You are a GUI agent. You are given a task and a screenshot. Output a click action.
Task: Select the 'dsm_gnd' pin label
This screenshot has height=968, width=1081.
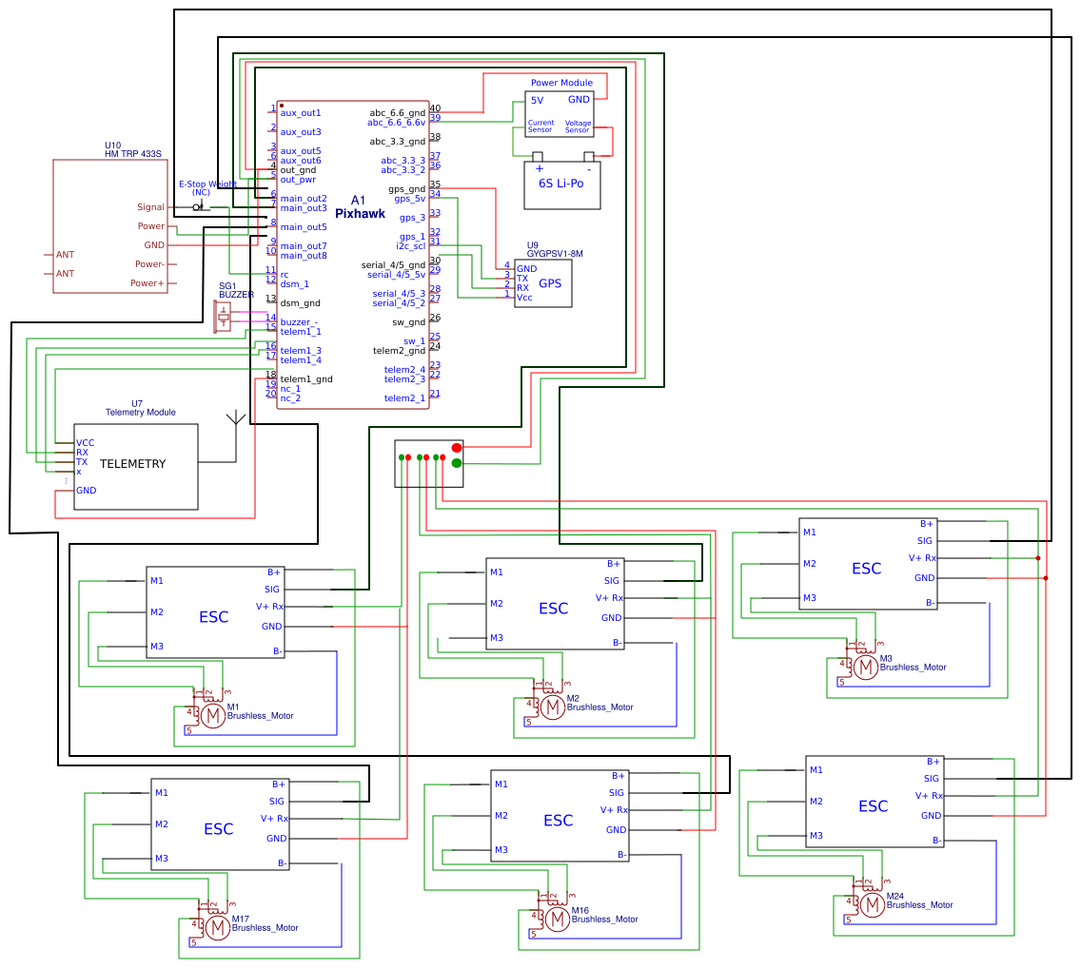tap(300, 303)
